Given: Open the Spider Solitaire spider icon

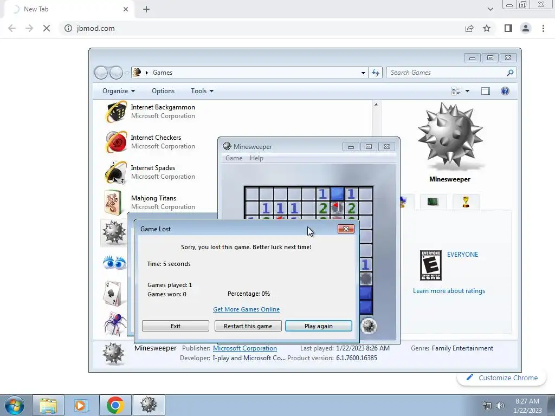Looking at the screenshot, I should (x=115, y=323).
